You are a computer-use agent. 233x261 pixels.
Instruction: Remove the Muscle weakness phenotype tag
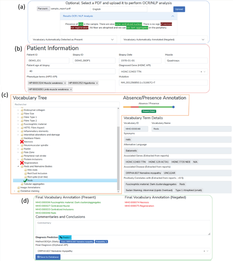pyautogui.click(x=65, y=83)
